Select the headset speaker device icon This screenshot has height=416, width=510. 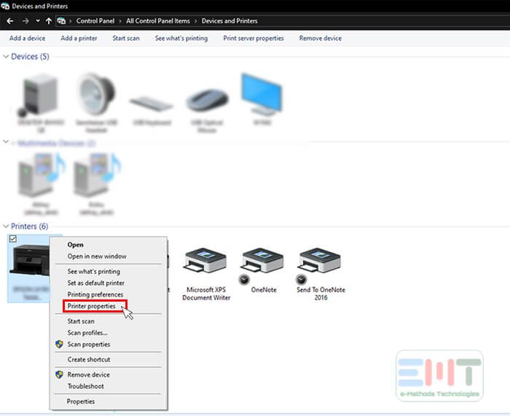tap(97, 98)
